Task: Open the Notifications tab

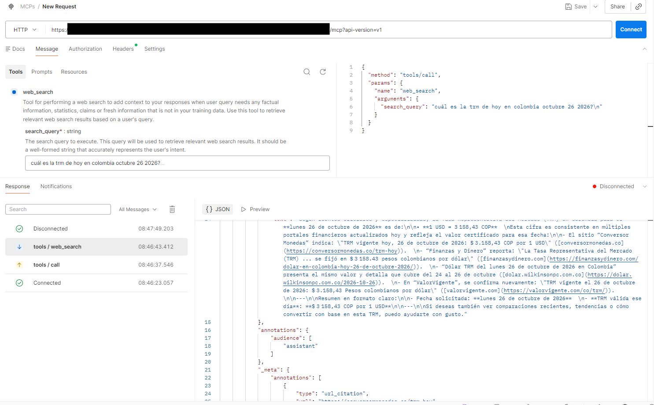Action: point(56,186)
